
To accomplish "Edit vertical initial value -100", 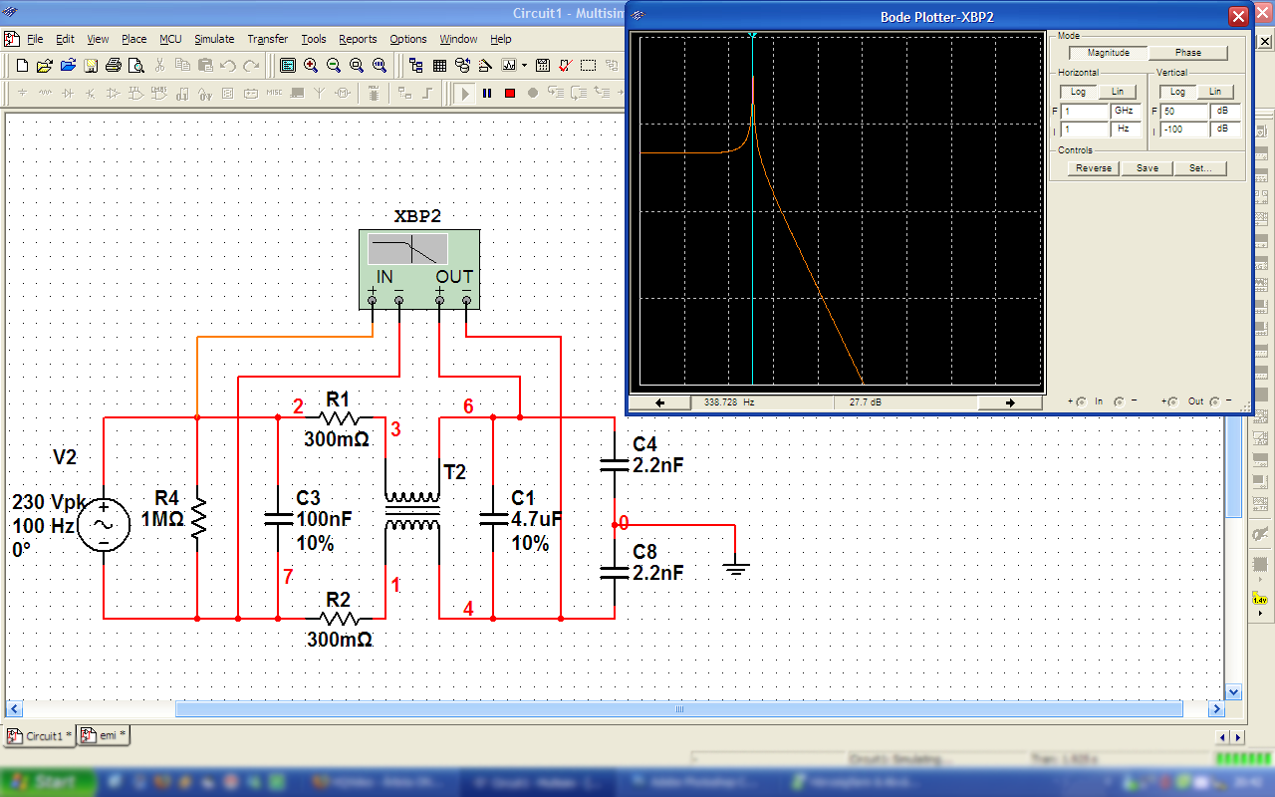I will pos(1184,130).
